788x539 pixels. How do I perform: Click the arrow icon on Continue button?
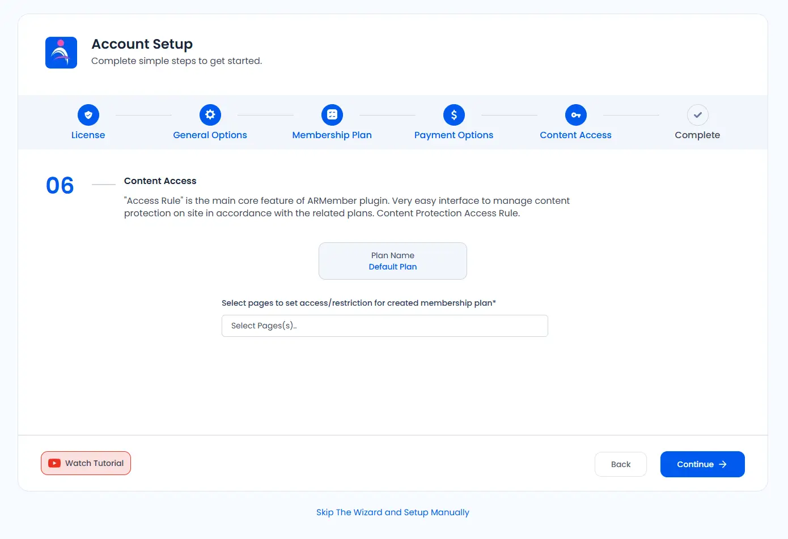click(723, 464)
